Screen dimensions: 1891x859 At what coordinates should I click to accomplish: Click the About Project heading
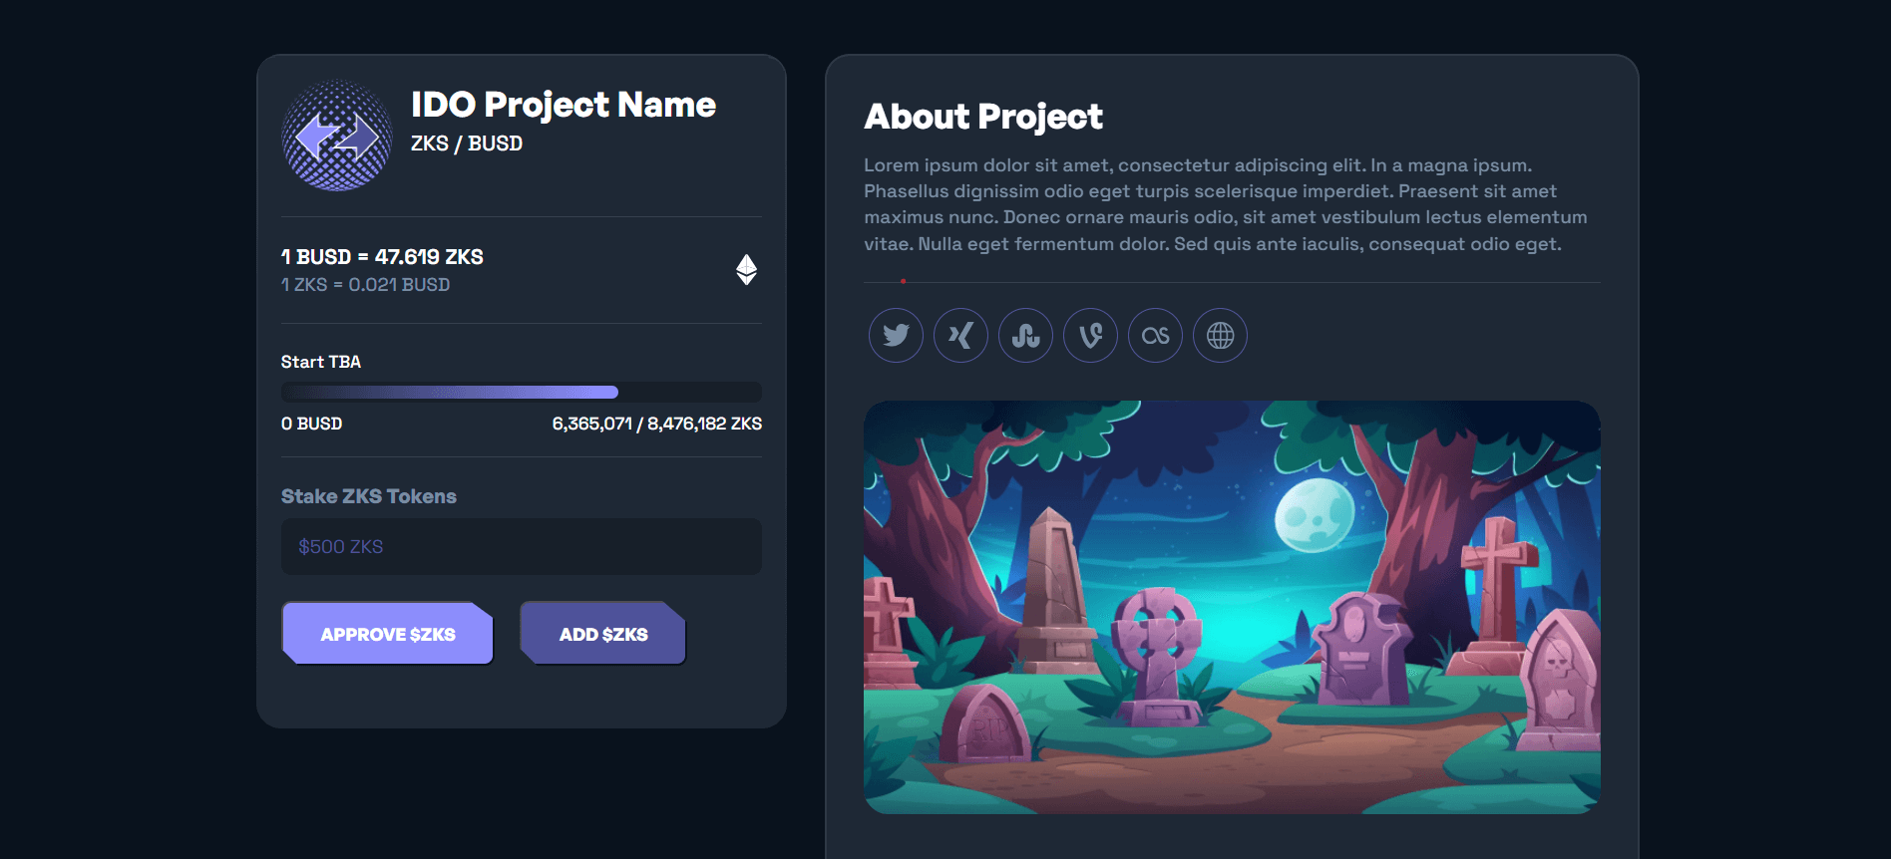pyautogui.click(x=983, y=117)
